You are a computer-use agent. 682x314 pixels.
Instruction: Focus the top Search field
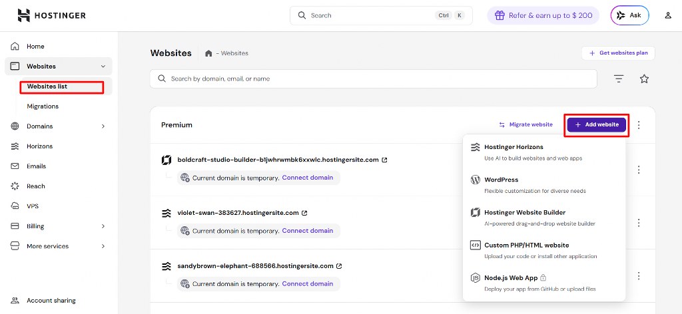click(x=381, y=15)
